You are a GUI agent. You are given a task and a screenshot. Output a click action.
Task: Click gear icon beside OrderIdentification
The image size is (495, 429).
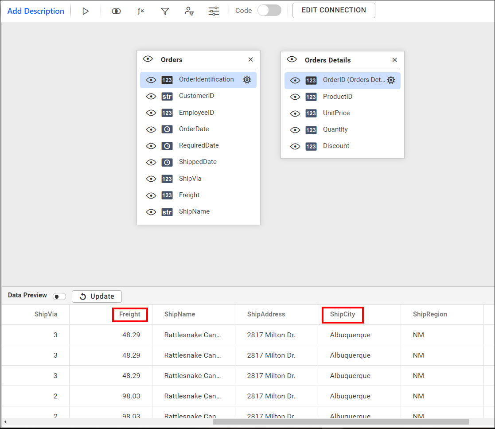(247, 80)
